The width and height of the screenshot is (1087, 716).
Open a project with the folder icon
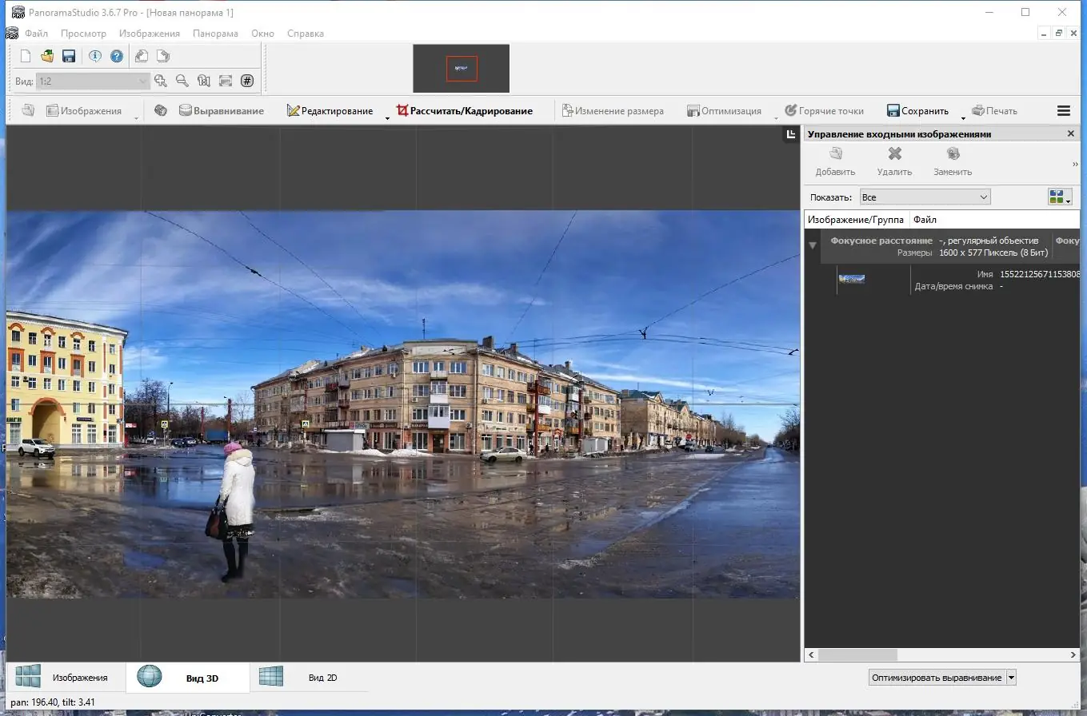click(x=47, y=56)
